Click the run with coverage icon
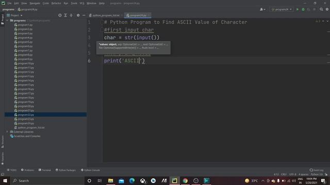 pyautogui.click(x=308, y=9)
